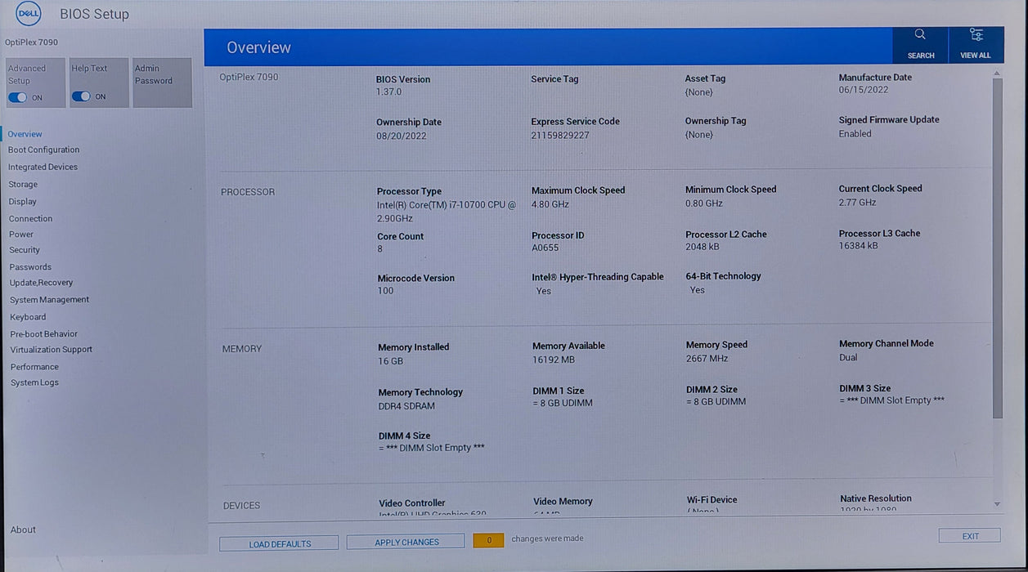This screenshot has width=1028, height=572.
Task: Open Performance section
Action: (x=34, y=367)
